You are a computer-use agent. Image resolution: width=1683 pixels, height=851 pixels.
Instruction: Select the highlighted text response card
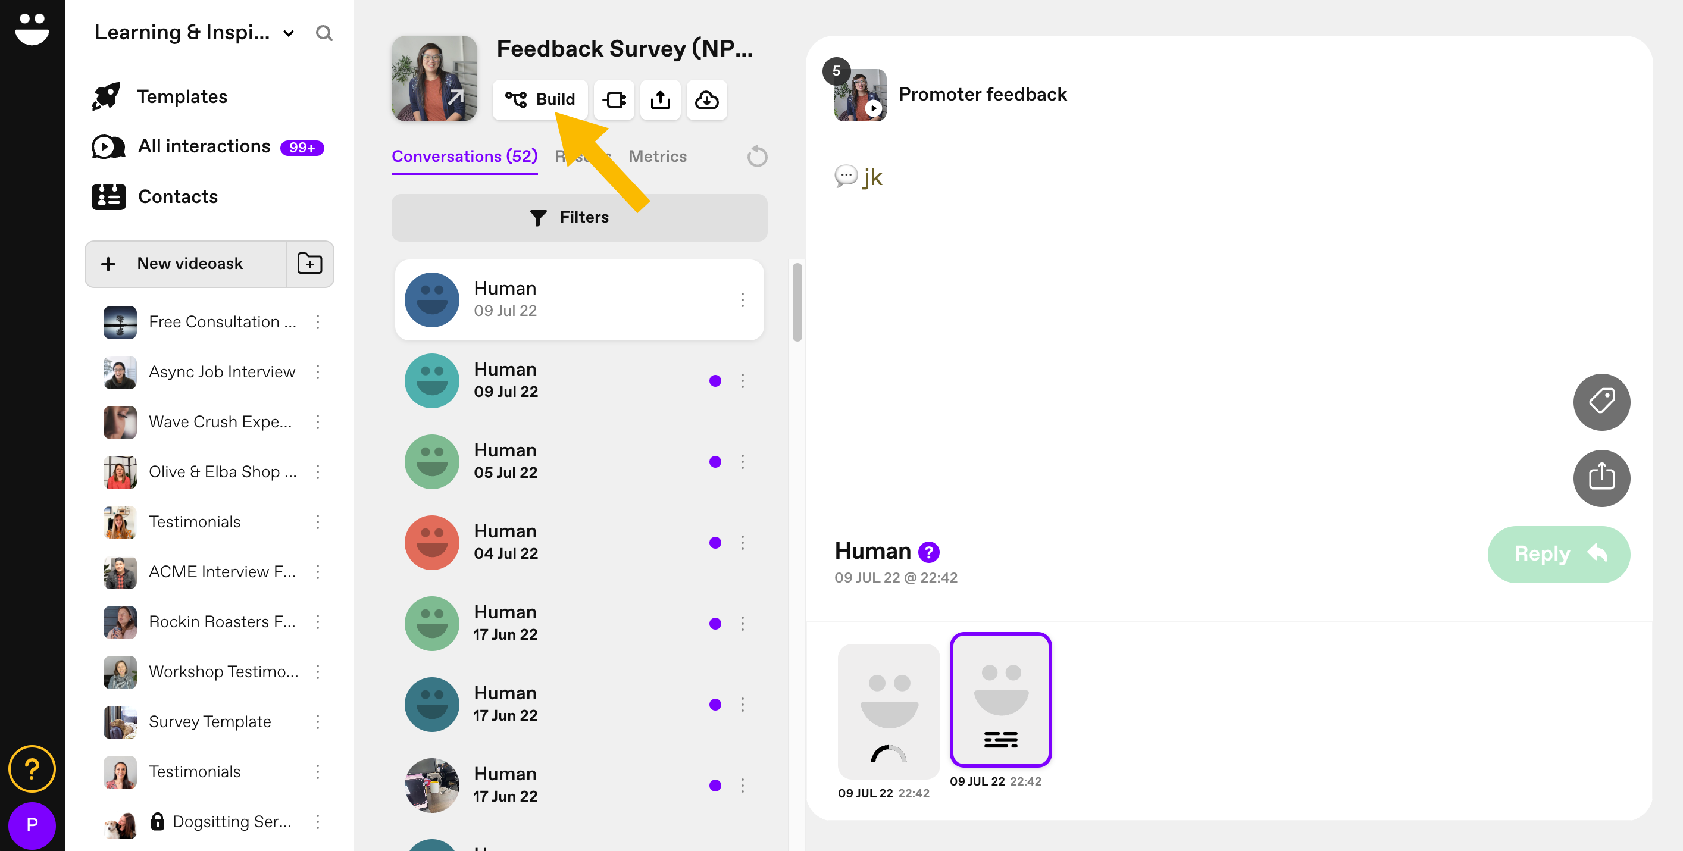[1000, 699]
